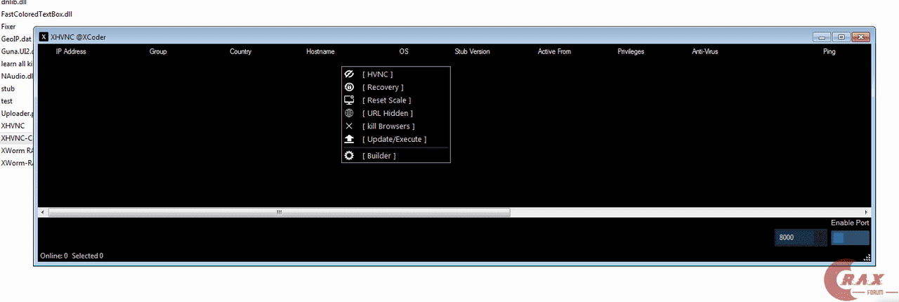This screenshot has width=899, height=302.
Task: Select FastColoredTextBox.dll in the file list
Action: [x=37, y=14]
